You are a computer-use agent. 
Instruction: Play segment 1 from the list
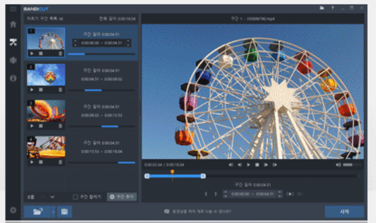pyautogui.click(x=32, y=53)
